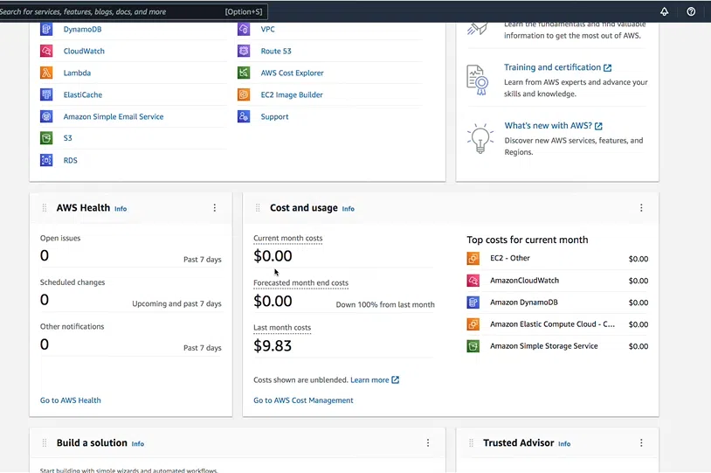Image resolution: width=711 pixels, height=473 pixels.
Task: Open the CloudWatch link
Action: (84, 51)
